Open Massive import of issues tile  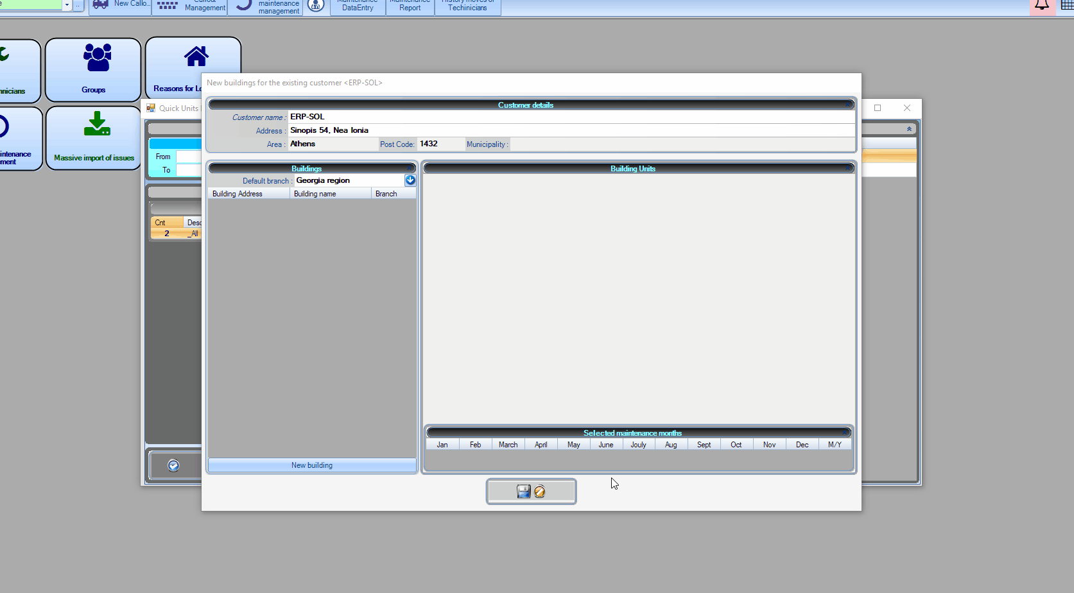[x=94, y=138]
